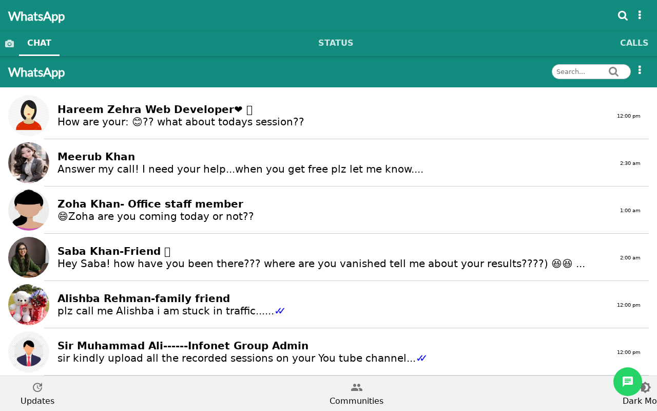This screenshot has height=411, width=657.
Task: Click Meerub Khan's profile picture
Action: coord(29,163)
